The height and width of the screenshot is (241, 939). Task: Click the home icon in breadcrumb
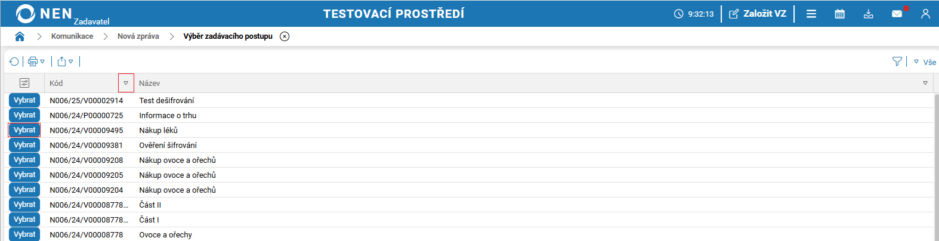[x=20, y=36]
